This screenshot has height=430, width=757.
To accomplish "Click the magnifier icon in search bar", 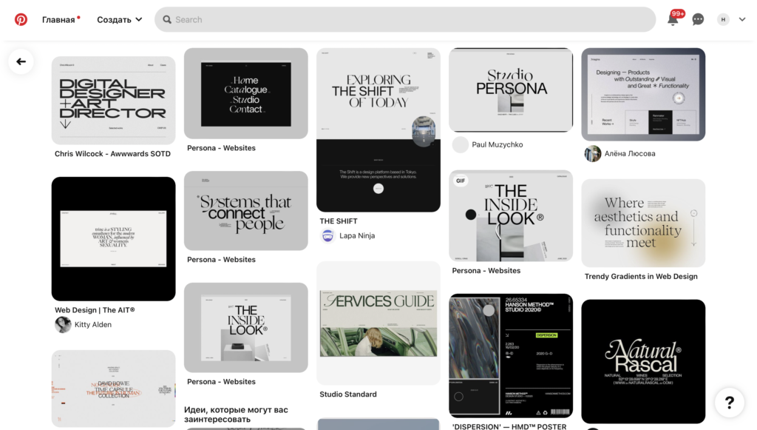I will [167, 20].
